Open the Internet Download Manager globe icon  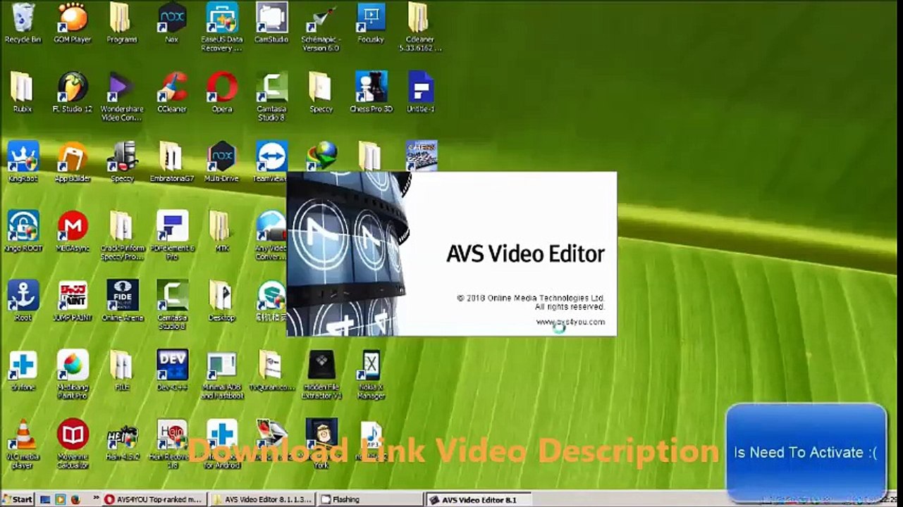coord(321,155)
